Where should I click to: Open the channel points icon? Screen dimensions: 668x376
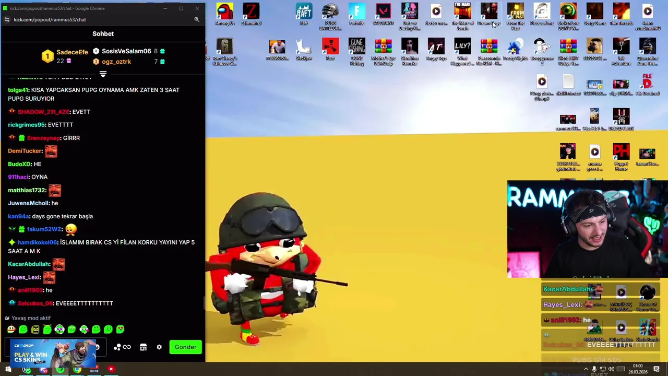[x=122, y=347]
